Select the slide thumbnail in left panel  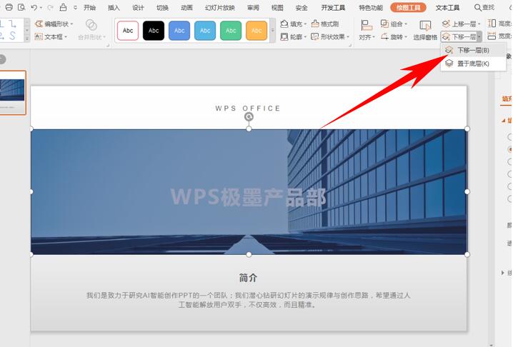[x=12, y=93]
